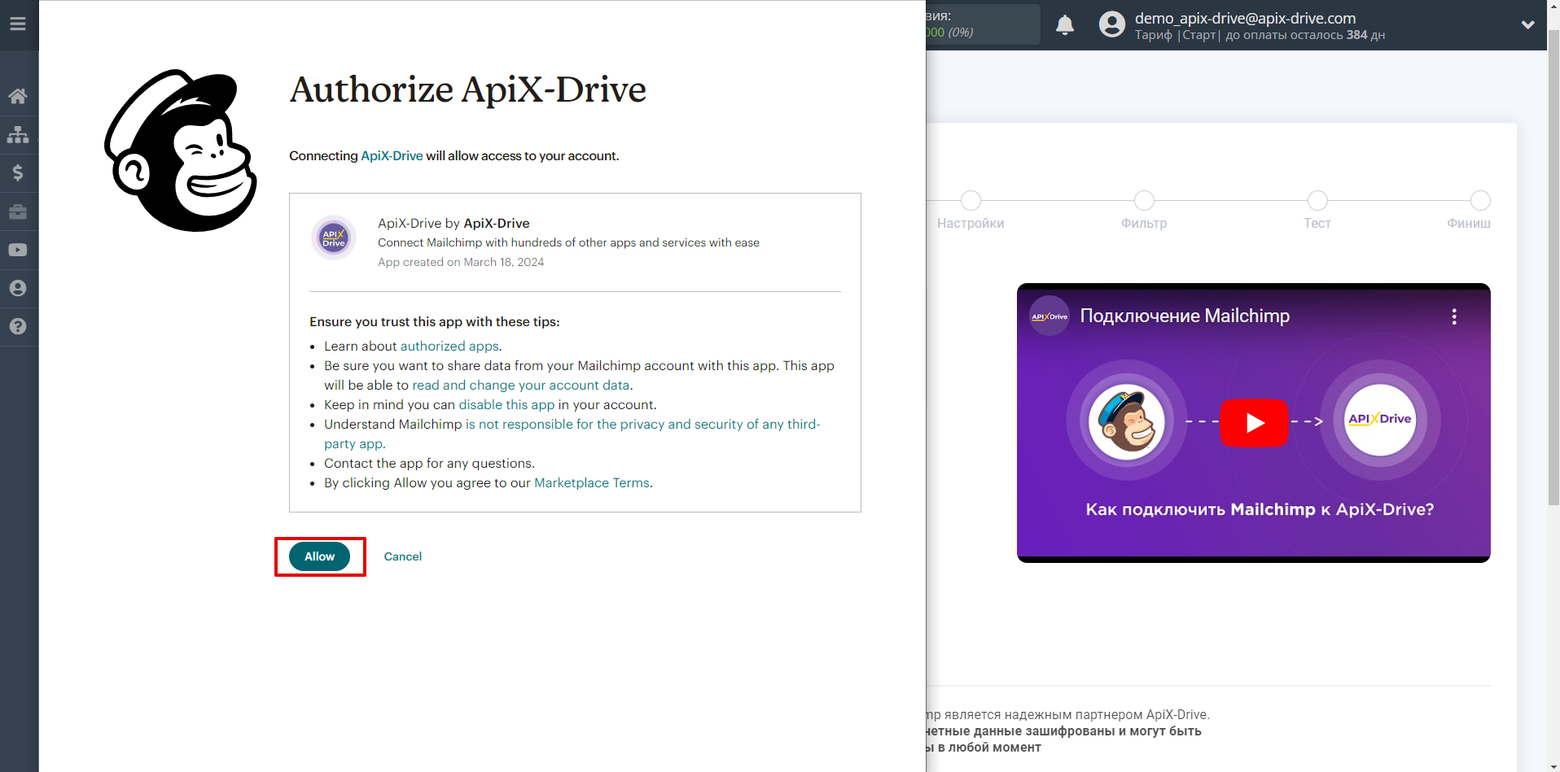Click the Mailchimp Freddie logo
The height and width of the screenshot is (772, 1560).
tap(181, 150)
